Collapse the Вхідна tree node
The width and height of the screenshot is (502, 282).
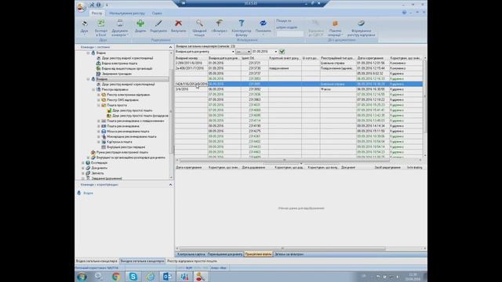[88, 52]
